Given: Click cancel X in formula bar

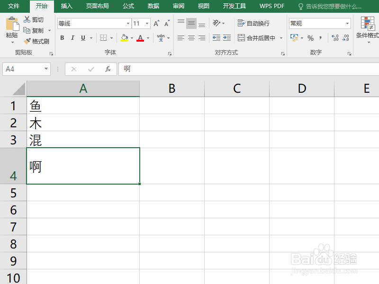Looking at the screenshot, I should [x=74, y=69].
